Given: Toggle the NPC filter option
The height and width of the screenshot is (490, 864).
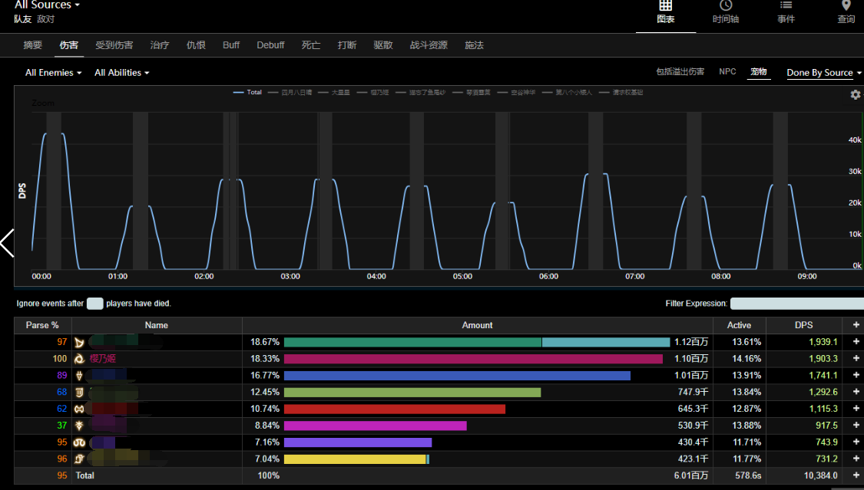Looking at the screenshot, I should [727, 72].
